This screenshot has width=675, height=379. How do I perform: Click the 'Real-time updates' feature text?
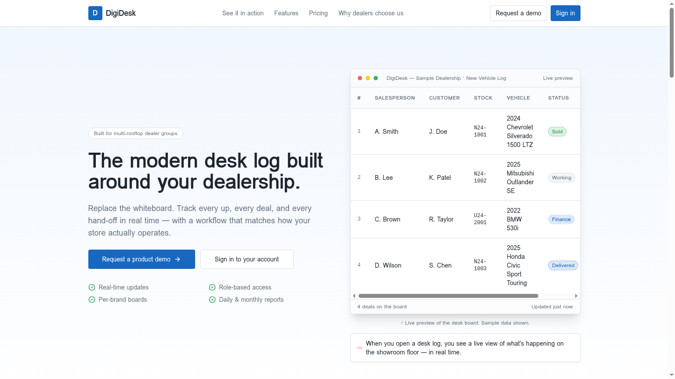tap(123, 287)
